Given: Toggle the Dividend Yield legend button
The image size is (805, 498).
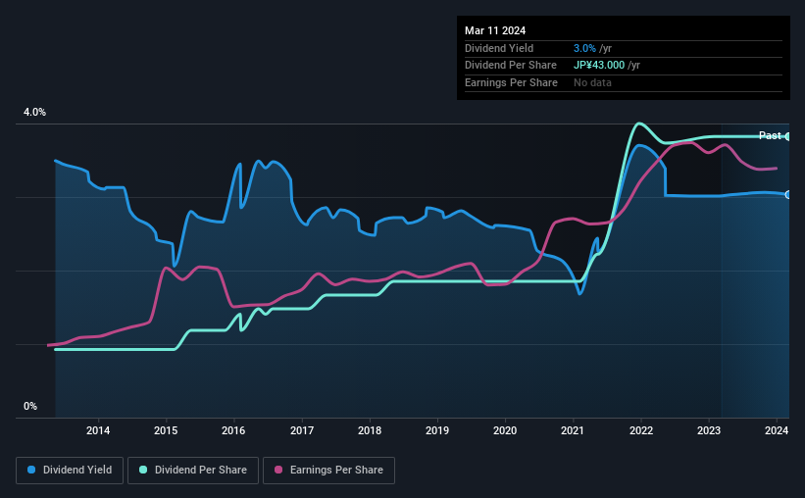Looking at the screenshot, I should click(x=70, y=471).
